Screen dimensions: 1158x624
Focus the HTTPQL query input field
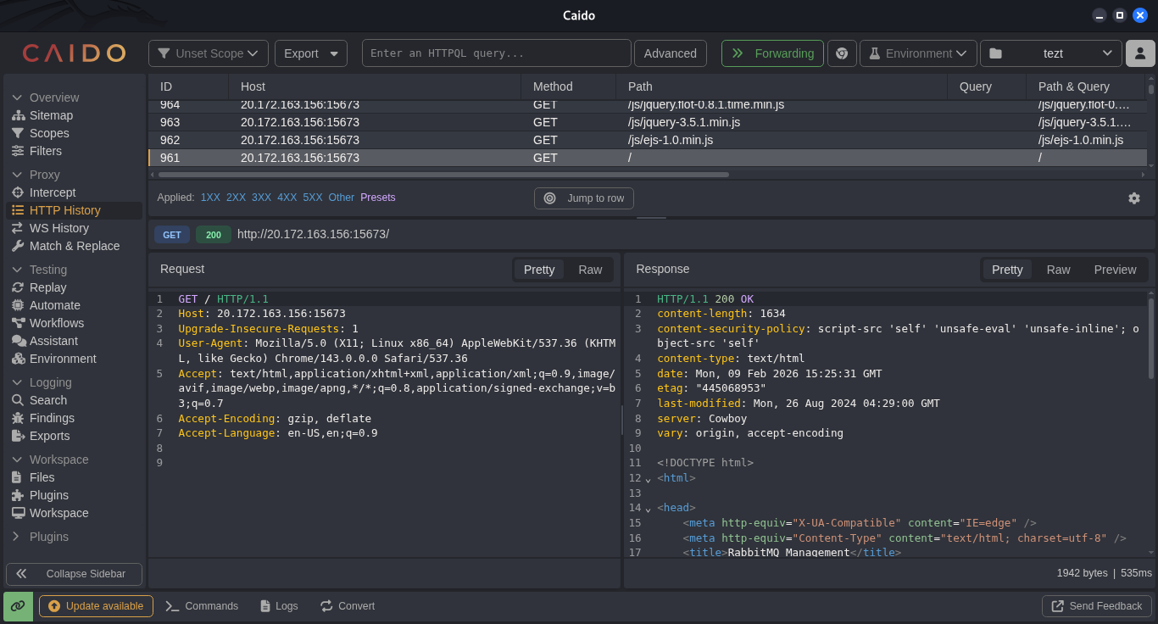pos(497,53)
